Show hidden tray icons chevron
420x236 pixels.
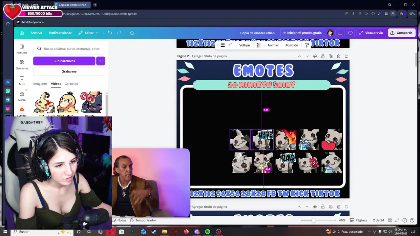click(x=369, y=232)
